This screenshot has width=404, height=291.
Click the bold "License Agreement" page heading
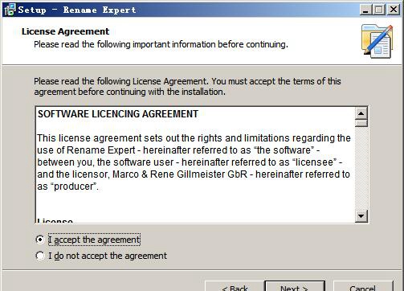(65, 31)
